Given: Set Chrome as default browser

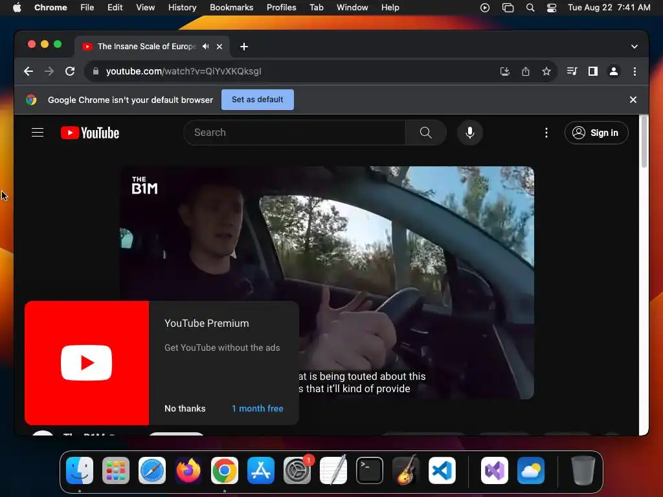Looking at the screenshot, I should 258,100.
